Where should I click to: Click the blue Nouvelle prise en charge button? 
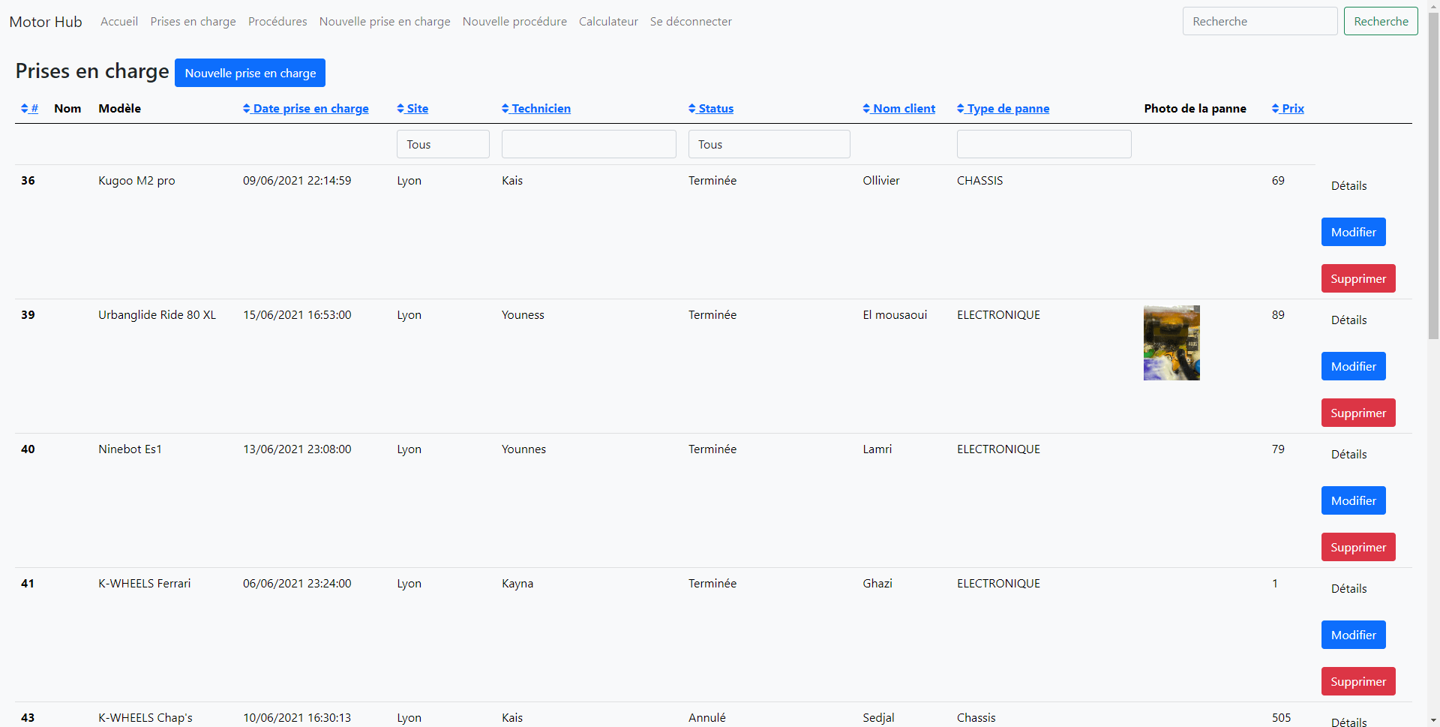point(250,73)
